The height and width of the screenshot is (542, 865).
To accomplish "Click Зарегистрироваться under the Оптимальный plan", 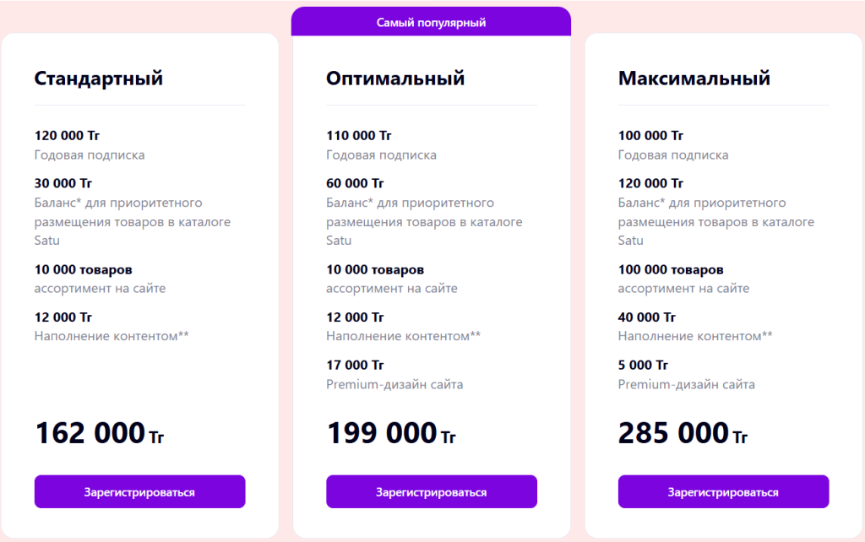I will pos(432,491).
